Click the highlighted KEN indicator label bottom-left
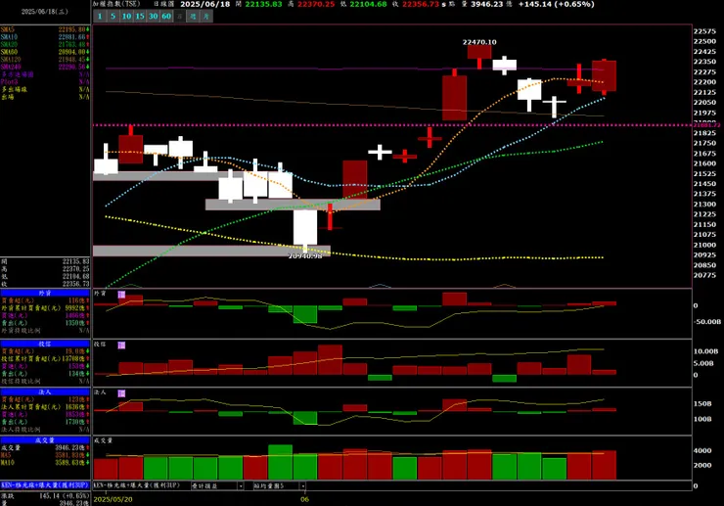The height and width of the screenshot is (506, 724). 45,485
